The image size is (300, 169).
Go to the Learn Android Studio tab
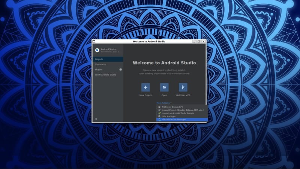coord(108,75)
